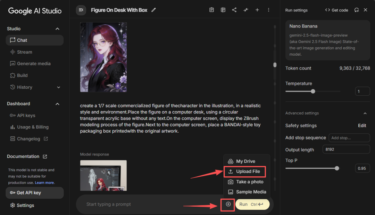
Task: Adjust the Temperature slider handle
Action: (x=313, y=91)
